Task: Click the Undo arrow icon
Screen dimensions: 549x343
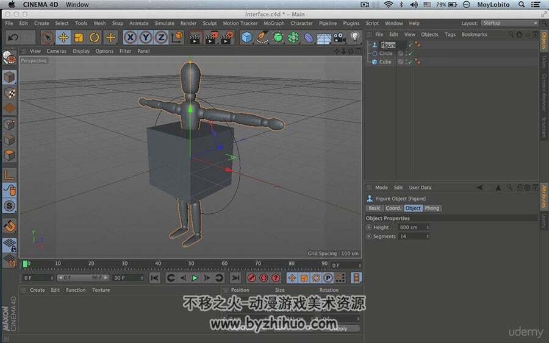Action: click(13, 37)
